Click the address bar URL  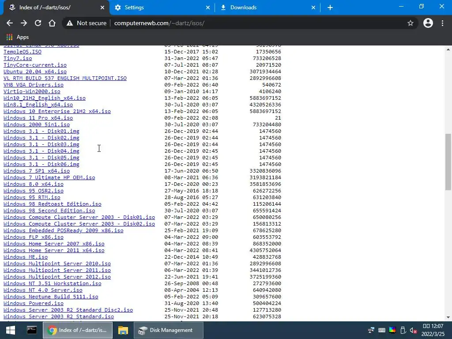pyautogui.click(x=159, y=23)
